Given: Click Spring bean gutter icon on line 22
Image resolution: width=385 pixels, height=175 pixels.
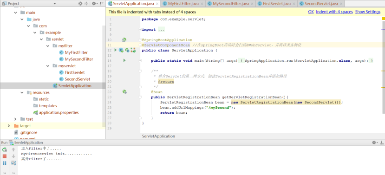Looking at the screenshot, I should pos(125,92).
